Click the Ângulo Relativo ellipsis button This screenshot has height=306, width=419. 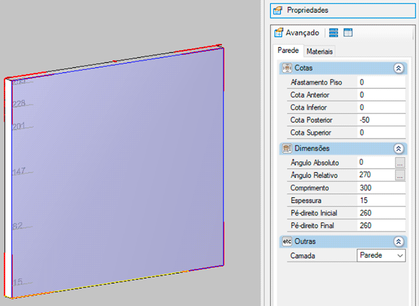click(400, 175)
